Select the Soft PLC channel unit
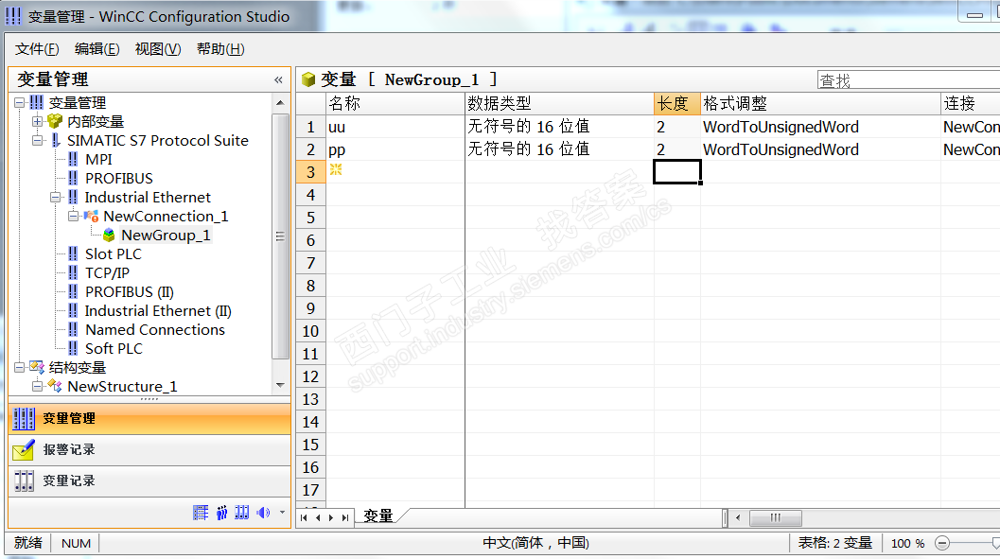This screenshot has height=559, width=1000. coord(114,349)
